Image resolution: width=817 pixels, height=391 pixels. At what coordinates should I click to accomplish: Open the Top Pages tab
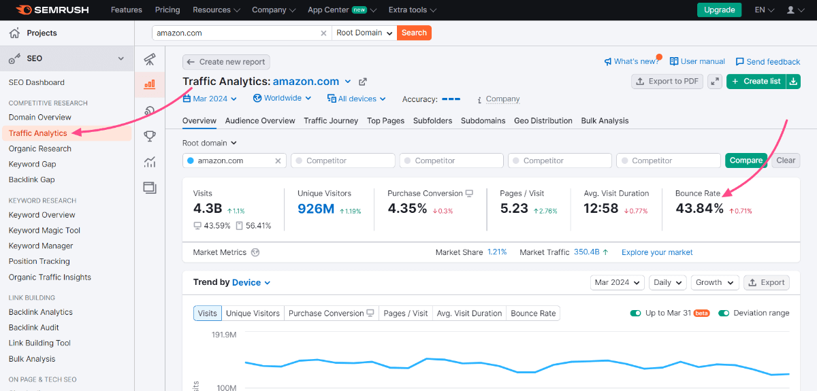(385, 121)
